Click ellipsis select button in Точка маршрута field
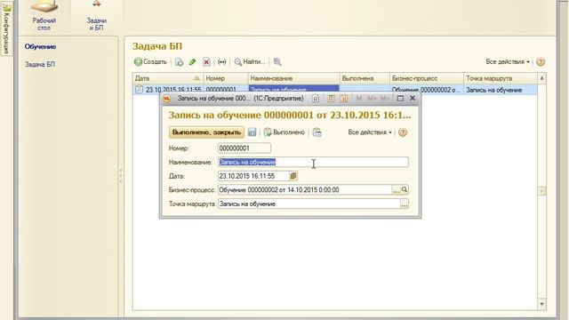 point(405,204)
